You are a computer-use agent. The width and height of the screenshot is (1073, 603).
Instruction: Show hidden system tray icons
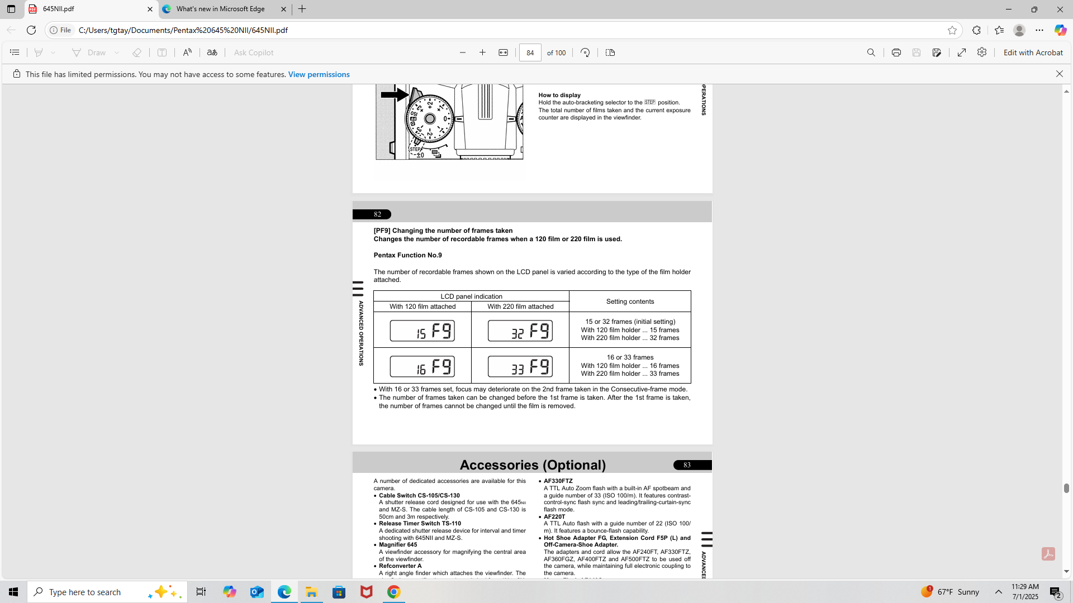(999, 592)
